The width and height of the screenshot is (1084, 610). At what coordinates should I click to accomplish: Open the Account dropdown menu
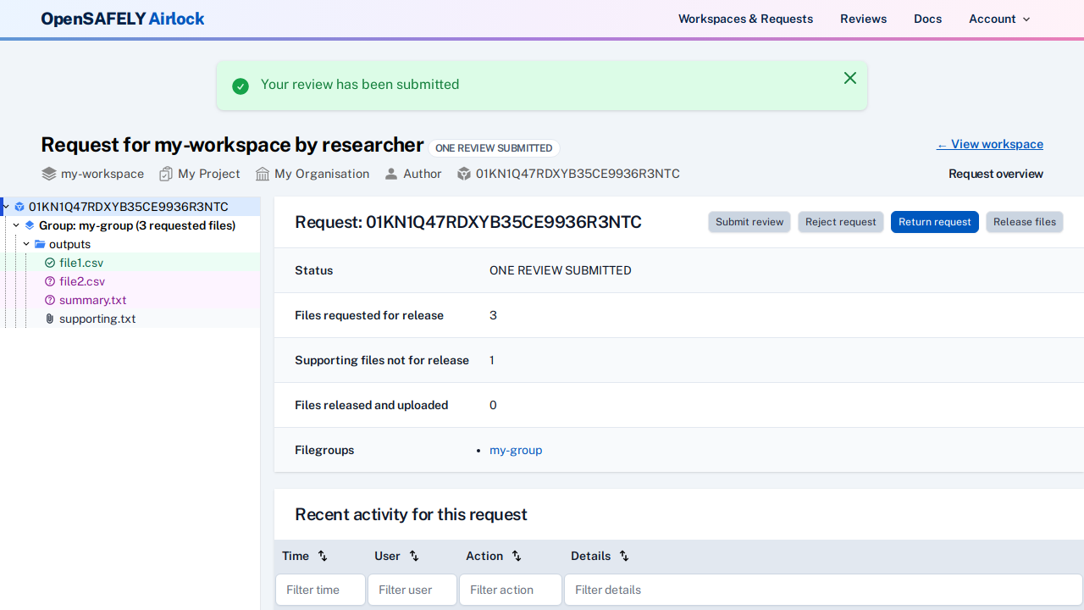point(999,19)
